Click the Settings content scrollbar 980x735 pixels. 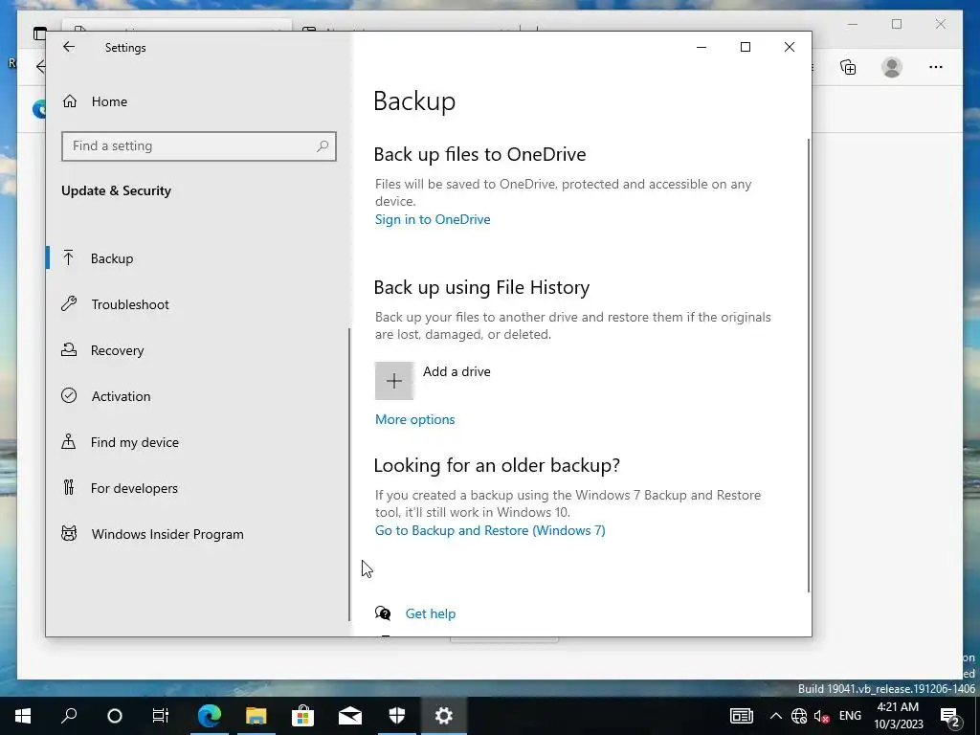click(809, 366)
